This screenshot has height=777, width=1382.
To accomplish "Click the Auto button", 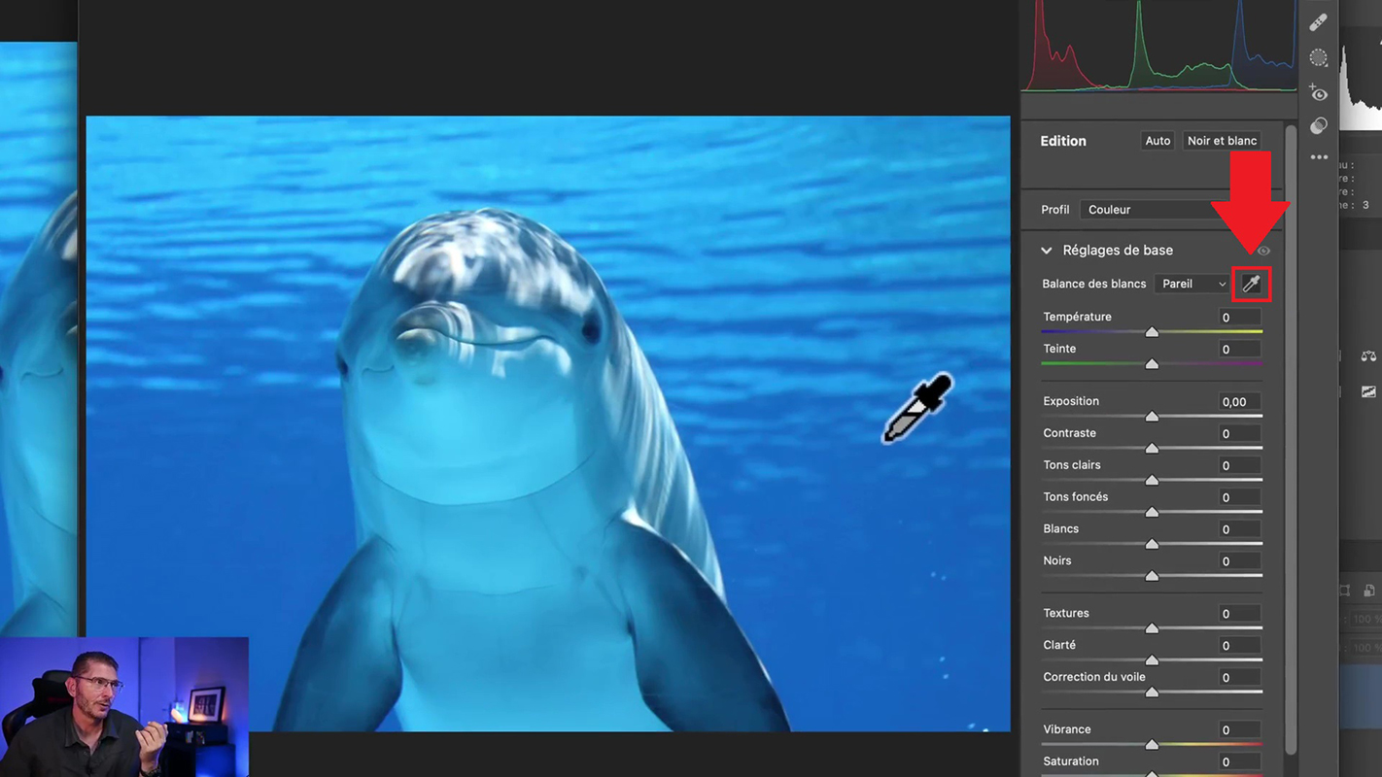I will tap(1157, 141).
